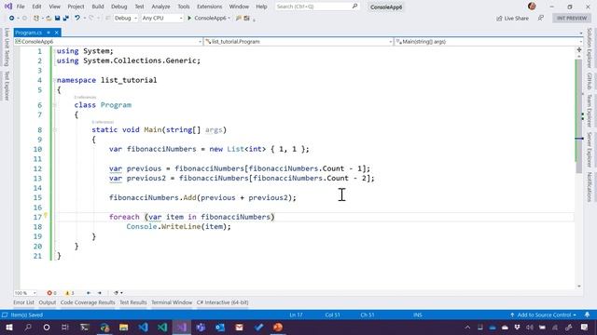Open the C# Interactive (64-bit) tab
597x335 pixels.
click(222, 302)
